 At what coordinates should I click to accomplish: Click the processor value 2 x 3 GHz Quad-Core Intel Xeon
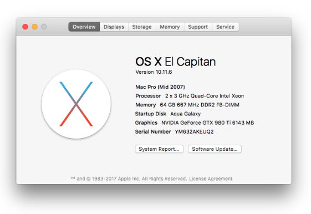(x=205, y=96)
